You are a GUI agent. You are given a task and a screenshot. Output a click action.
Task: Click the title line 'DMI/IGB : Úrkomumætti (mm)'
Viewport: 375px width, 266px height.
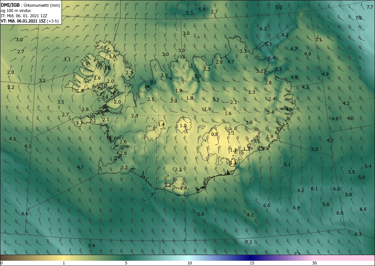click(x=30, y=5)
